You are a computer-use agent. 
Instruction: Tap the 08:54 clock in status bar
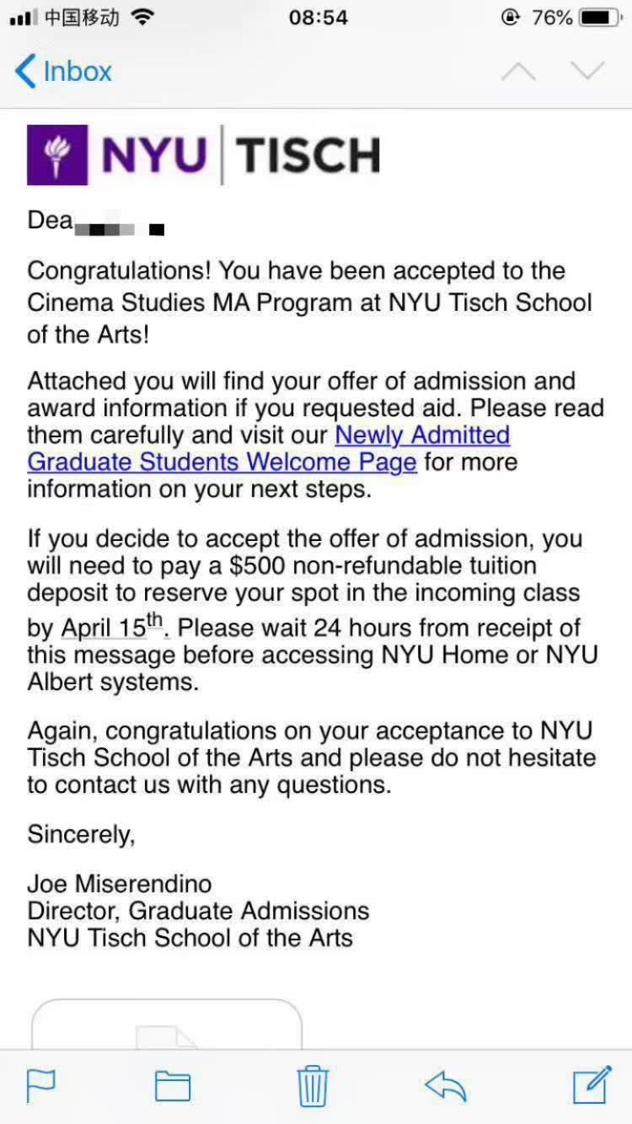click(318, 18)
